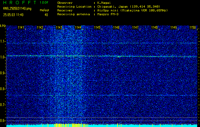Click the 1149 time marker
Screen dimensions: 200x127
click(174, 27)
